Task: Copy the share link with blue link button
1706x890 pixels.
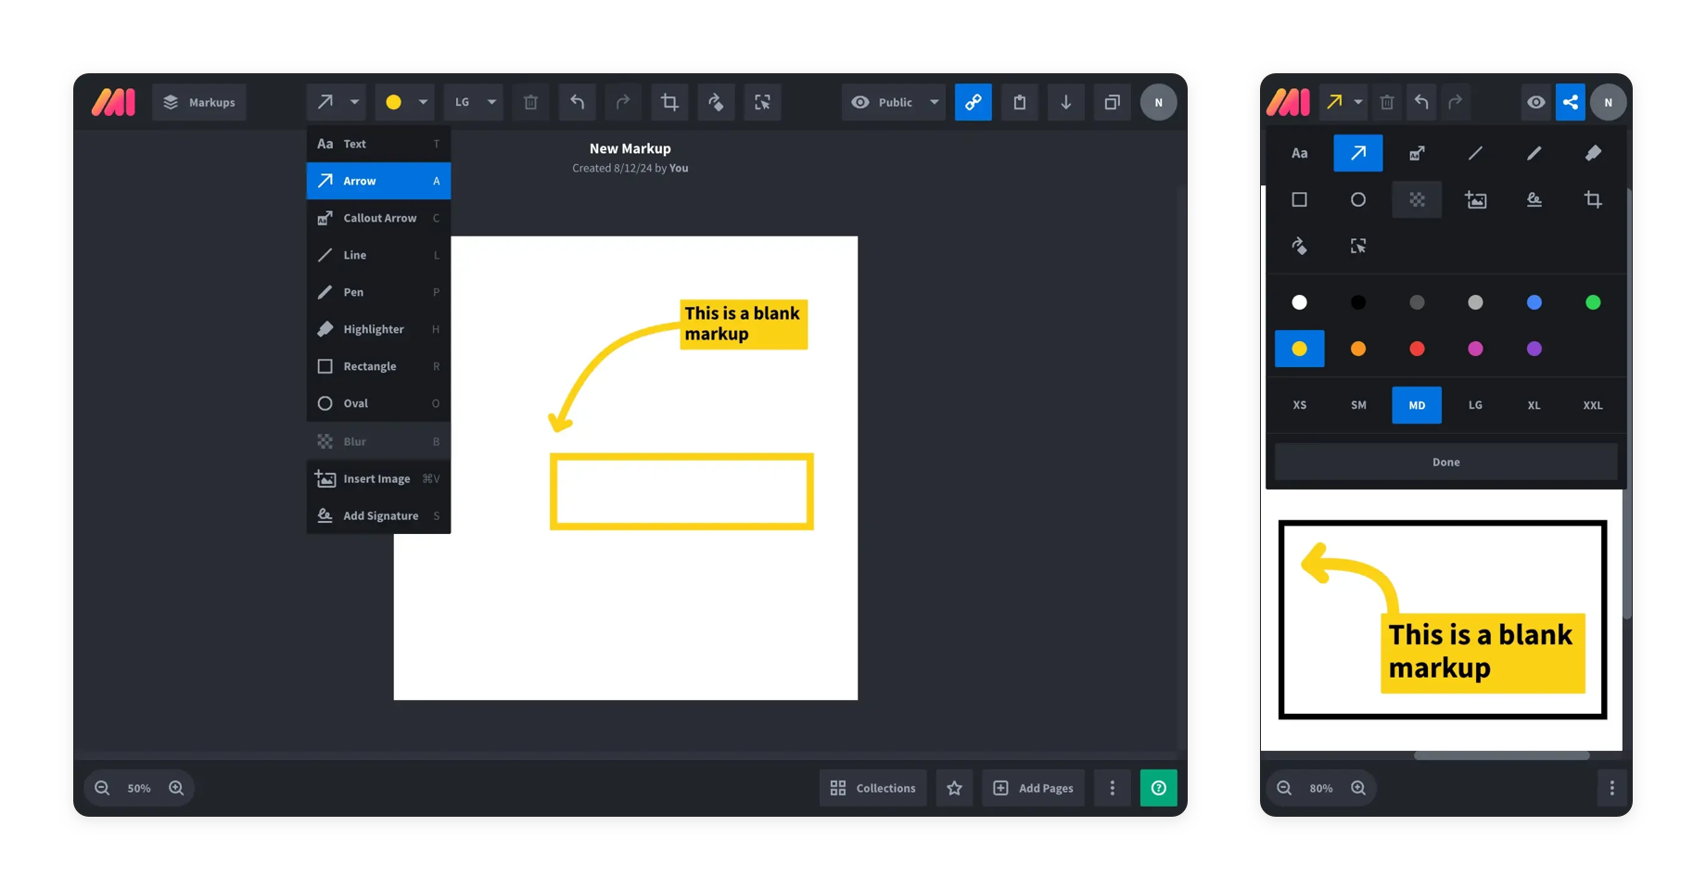Action: click(973, 102)
